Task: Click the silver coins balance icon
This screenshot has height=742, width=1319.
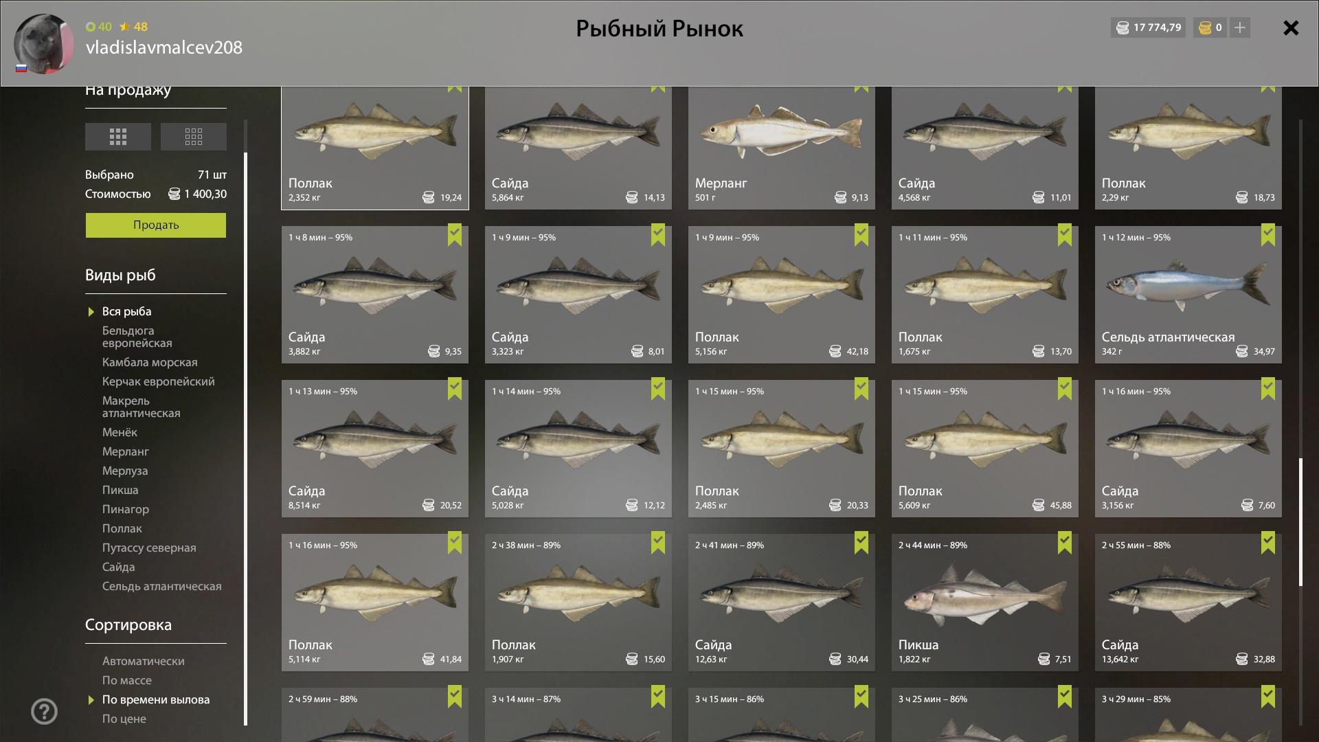Action: [x=1123, y=27]
